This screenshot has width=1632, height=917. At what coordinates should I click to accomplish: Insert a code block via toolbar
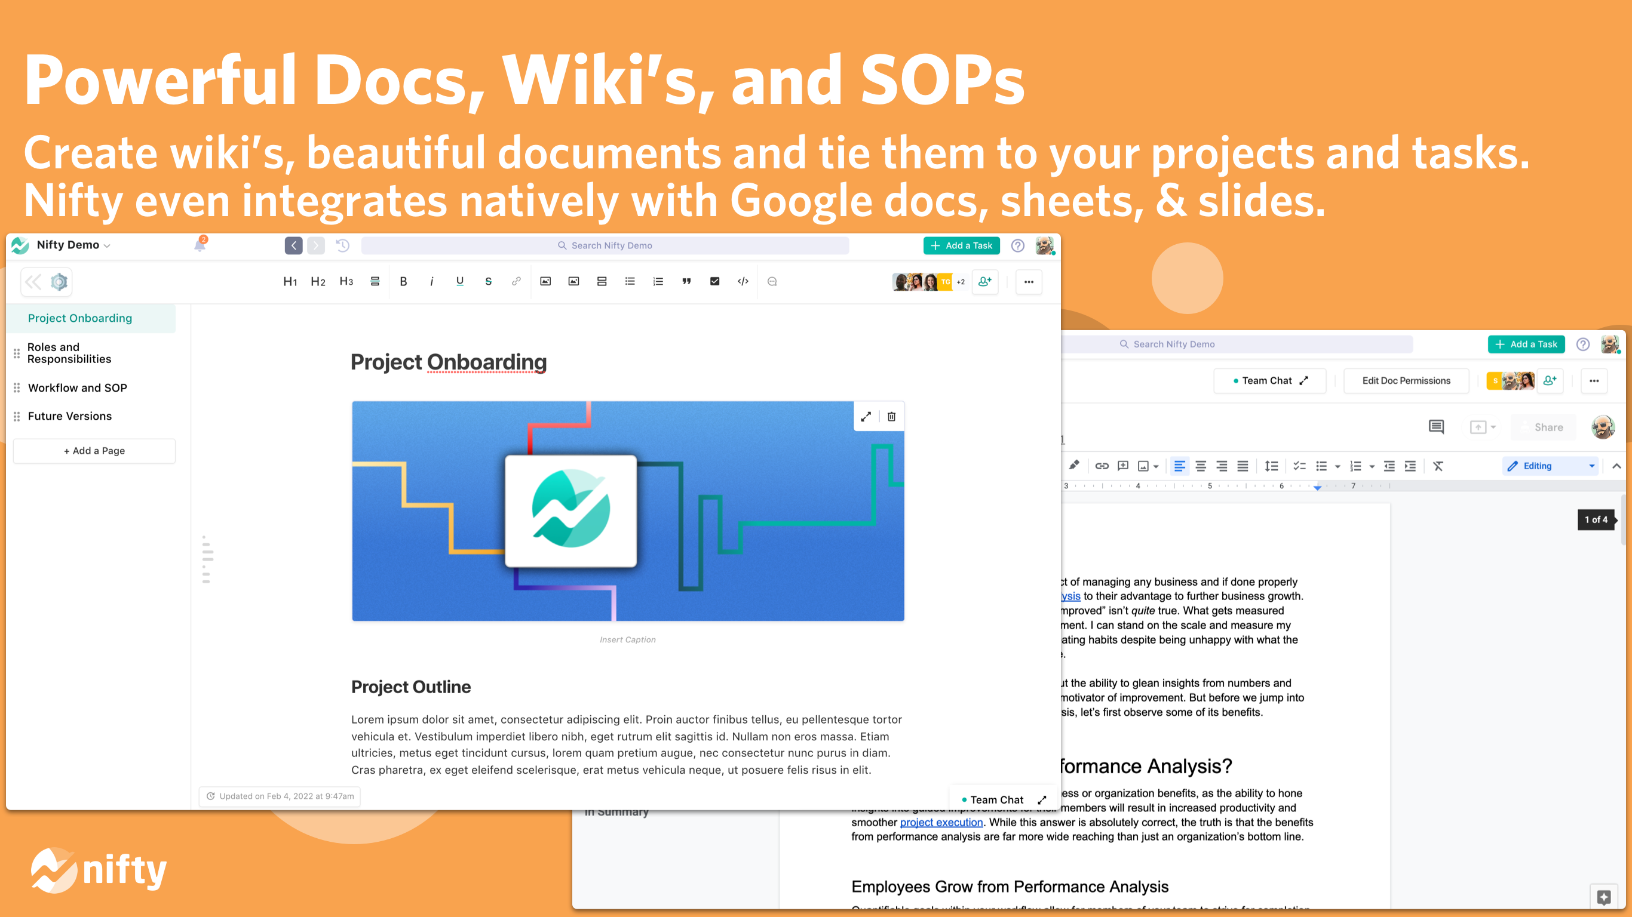coord(743,282)
